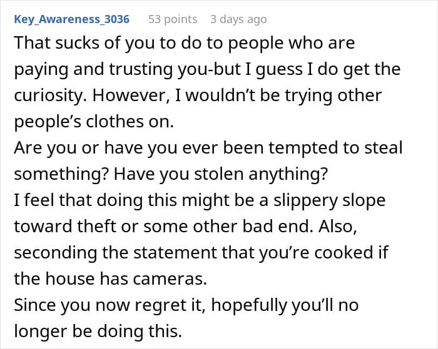Click the 53 points score
The height and width of the screenshot is (349, 438).
pyautogui.click(x=173, y=19)
